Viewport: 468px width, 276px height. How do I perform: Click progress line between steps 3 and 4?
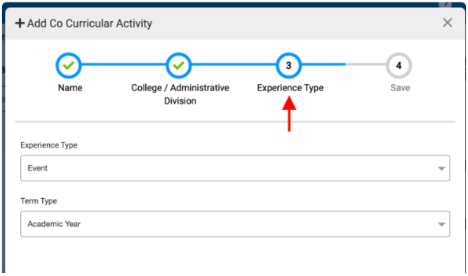pyautogui.click(x=344, y=65)
